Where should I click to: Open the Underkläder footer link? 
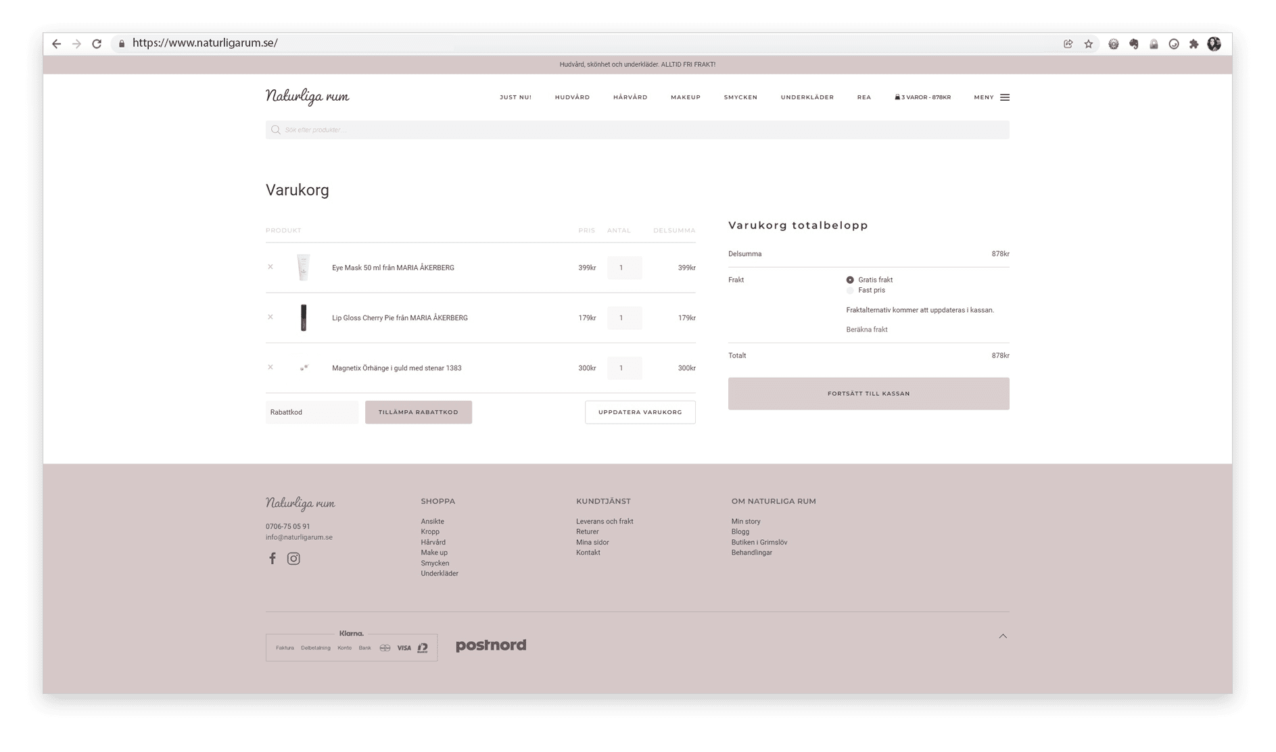pos(440,574)
